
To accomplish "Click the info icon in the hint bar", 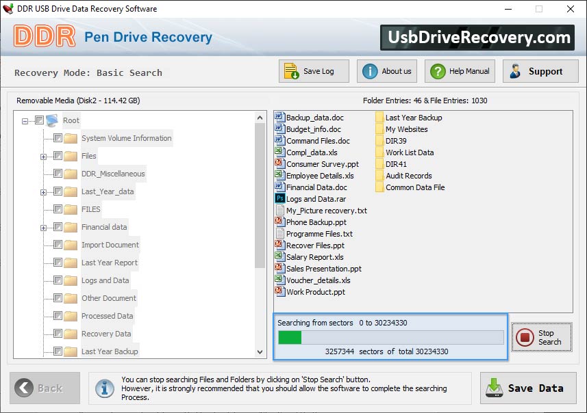I will [x=105, y=388].
